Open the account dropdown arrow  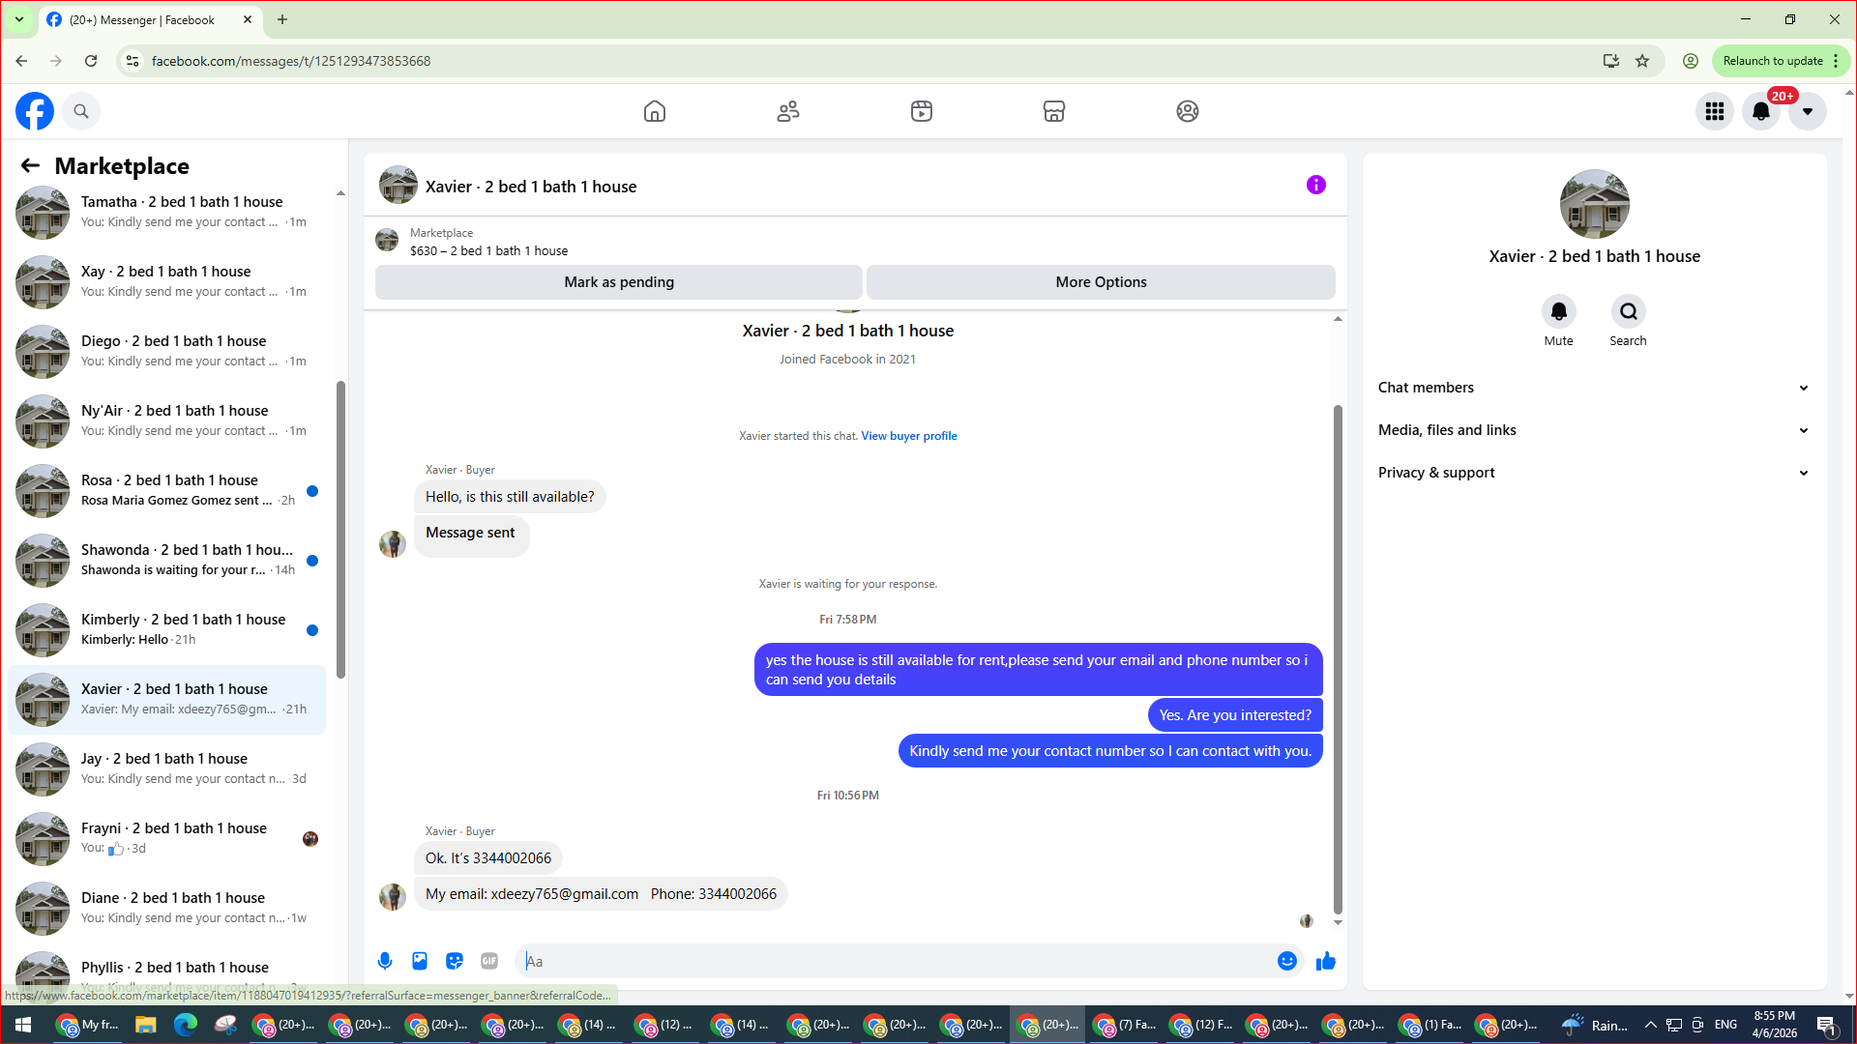(x=1808, y=111)
